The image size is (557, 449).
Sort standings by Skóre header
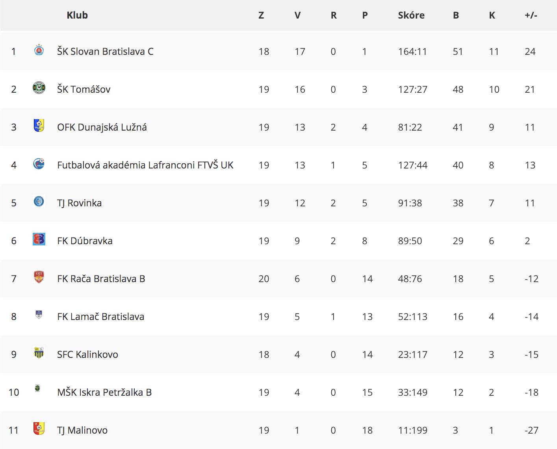coord(411,15)
